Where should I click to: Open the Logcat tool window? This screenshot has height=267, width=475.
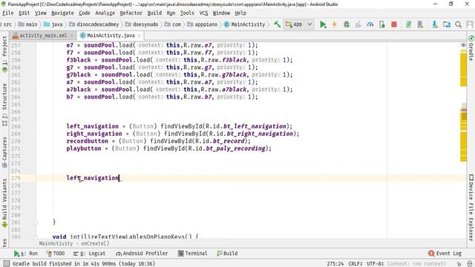89,254
